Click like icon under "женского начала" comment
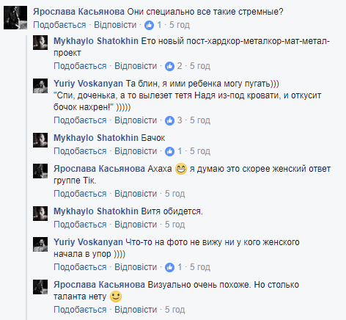346x320 pixels. tap(169, 267)
